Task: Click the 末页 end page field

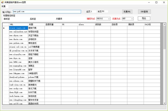Action: click(105, 11)
